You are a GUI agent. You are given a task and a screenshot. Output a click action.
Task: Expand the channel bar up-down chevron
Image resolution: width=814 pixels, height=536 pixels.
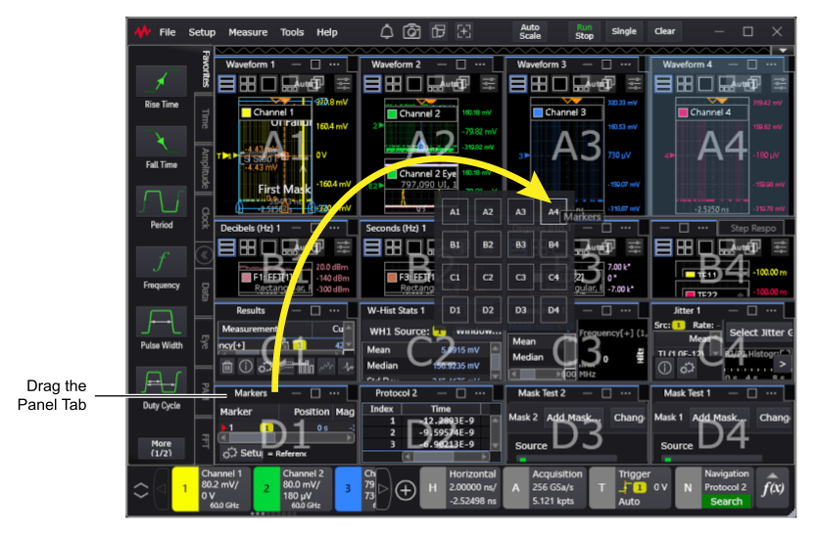[x=142, y=489]
